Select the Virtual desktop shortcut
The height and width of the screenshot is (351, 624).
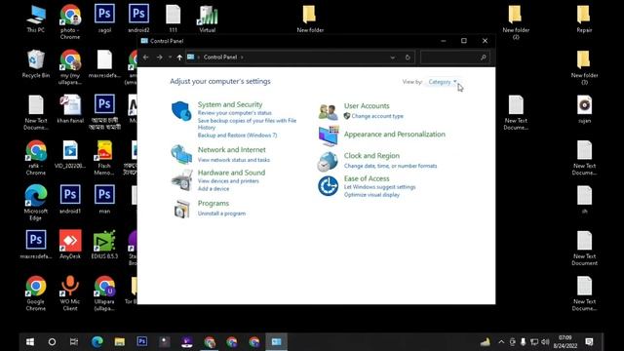(x=208, y=19)
